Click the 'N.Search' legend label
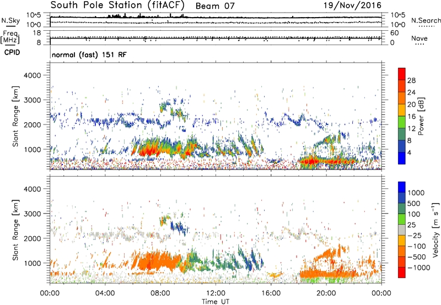 [x=426, y=20]
